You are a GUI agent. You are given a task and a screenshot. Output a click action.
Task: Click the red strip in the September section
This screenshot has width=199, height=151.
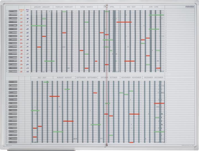click(95, 93)
